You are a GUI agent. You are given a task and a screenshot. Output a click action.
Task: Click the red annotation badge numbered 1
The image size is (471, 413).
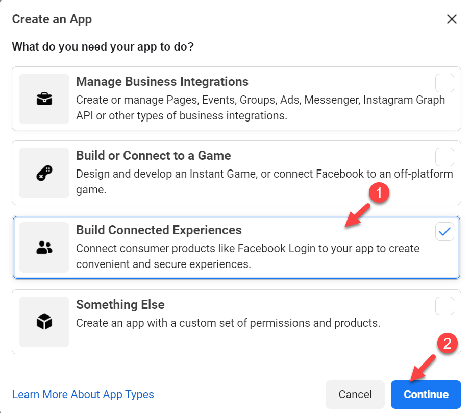(x=379, y=192)
